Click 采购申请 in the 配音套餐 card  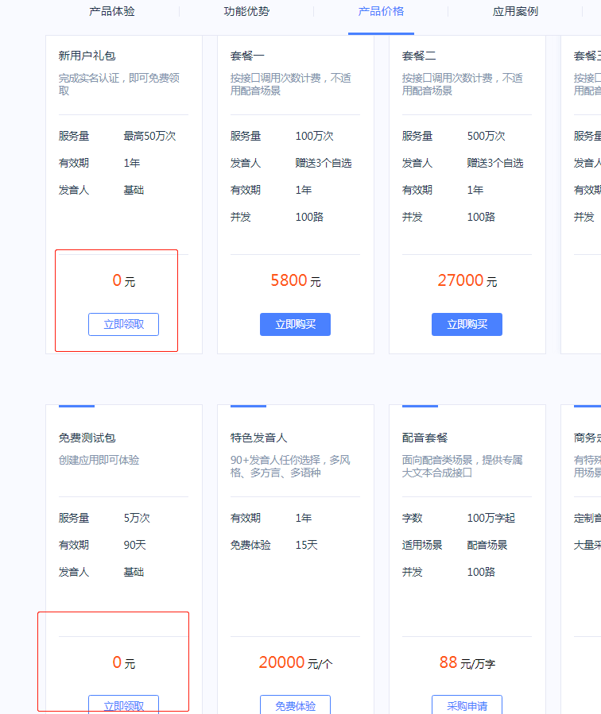coord(467,705)
